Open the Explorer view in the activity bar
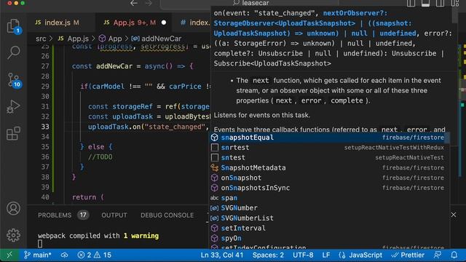 point(13,26)
